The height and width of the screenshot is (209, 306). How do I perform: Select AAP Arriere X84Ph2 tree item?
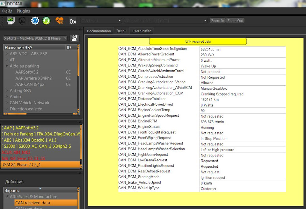[33, 78]
